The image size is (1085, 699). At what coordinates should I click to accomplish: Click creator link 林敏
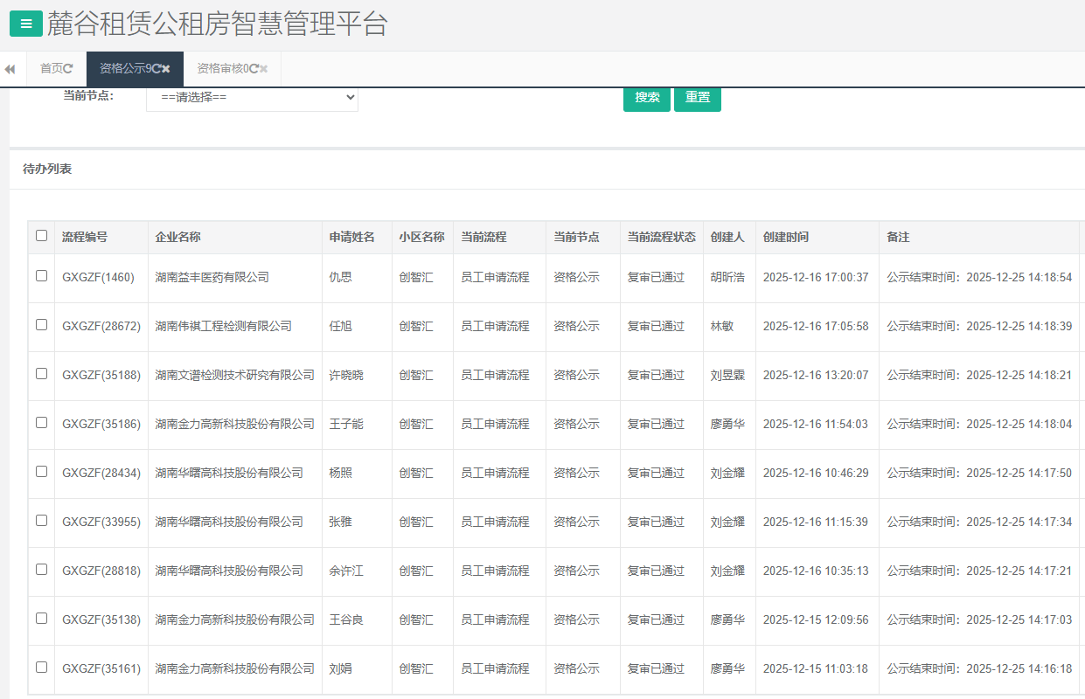coord(721,326)
